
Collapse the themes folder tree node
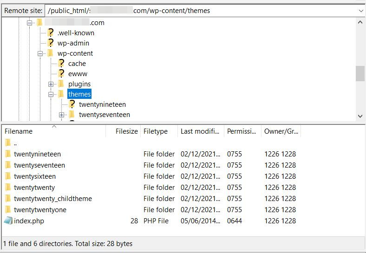click(51, 94)
